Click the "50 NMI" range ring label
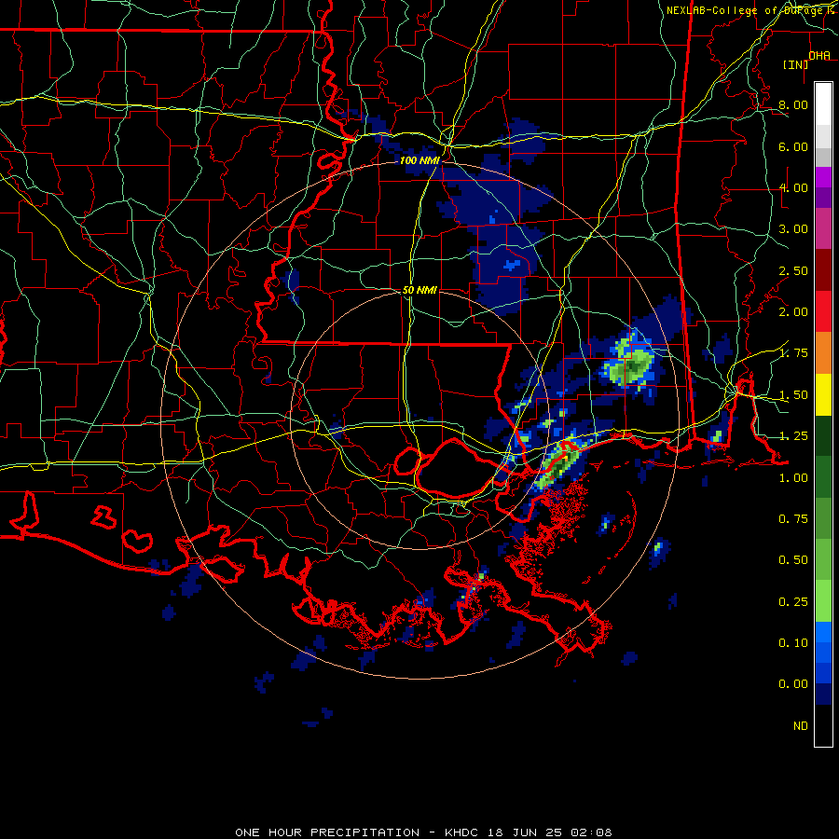 point(419,290)
